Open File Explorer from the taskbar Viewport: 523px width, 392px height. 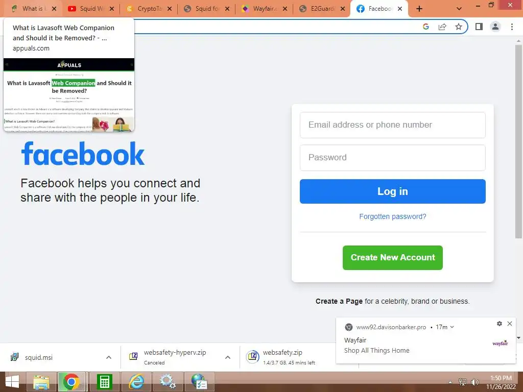click(41, 382)
